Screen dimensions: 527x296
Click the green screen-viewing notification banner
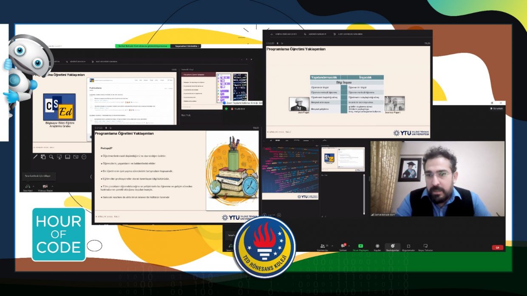pyautogui.click(x=142, y=46)
